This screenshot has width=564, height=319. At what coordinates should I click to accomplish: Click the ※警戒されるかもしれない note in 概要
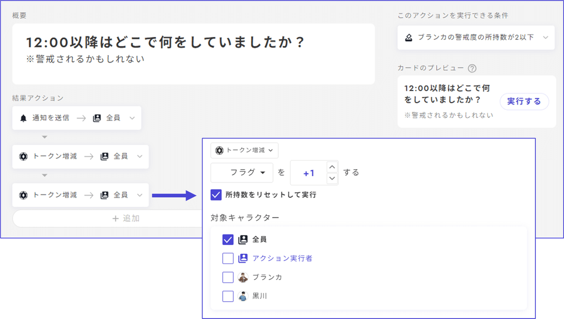click(85, 59)
